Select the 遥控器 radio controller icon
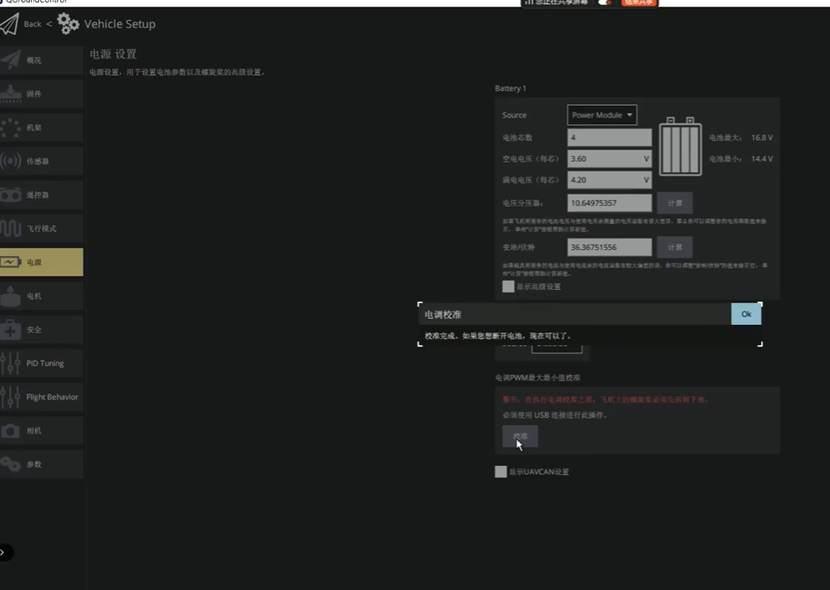The image size is (830, 590). [x=11, y=195]
